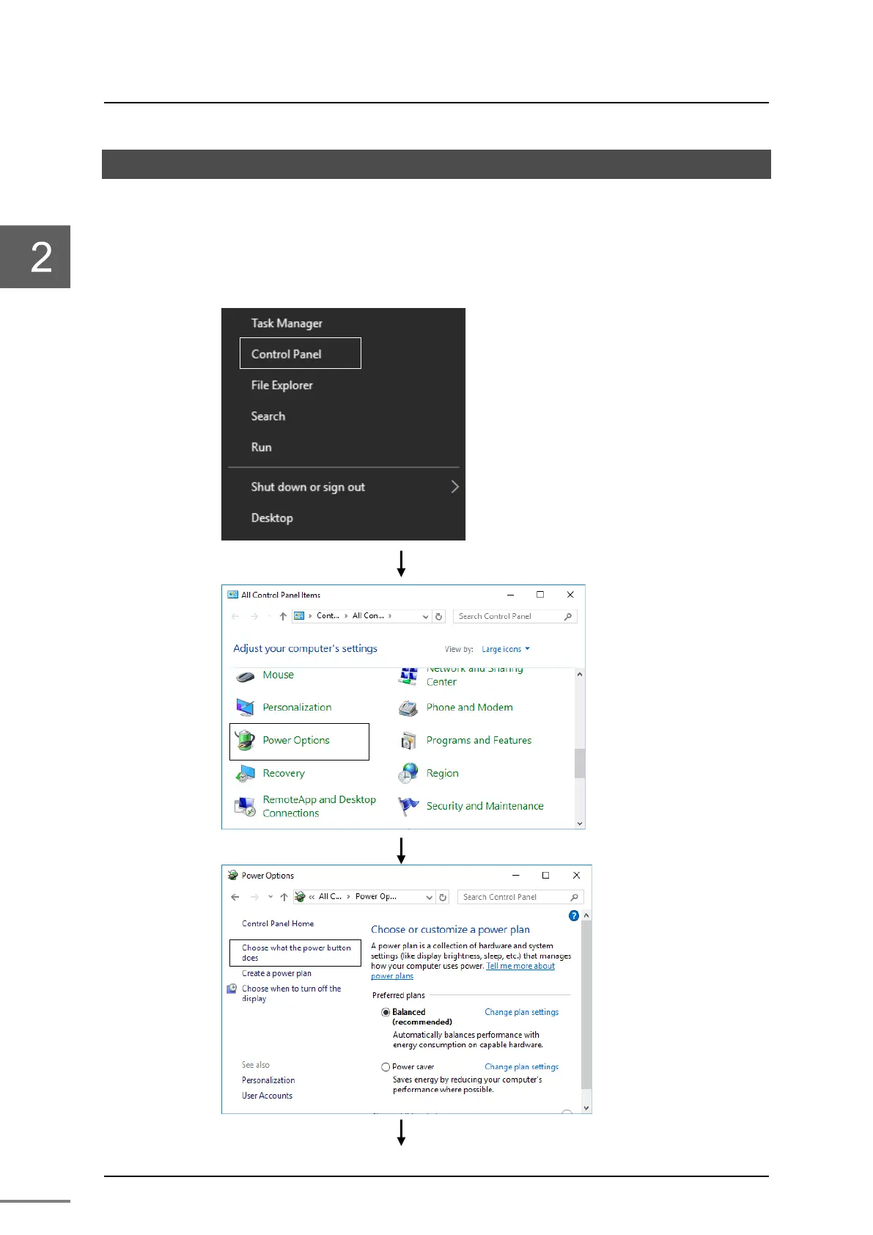Refresh the Power Options window
The image size is (873, 1235).
tap(443, 897)
